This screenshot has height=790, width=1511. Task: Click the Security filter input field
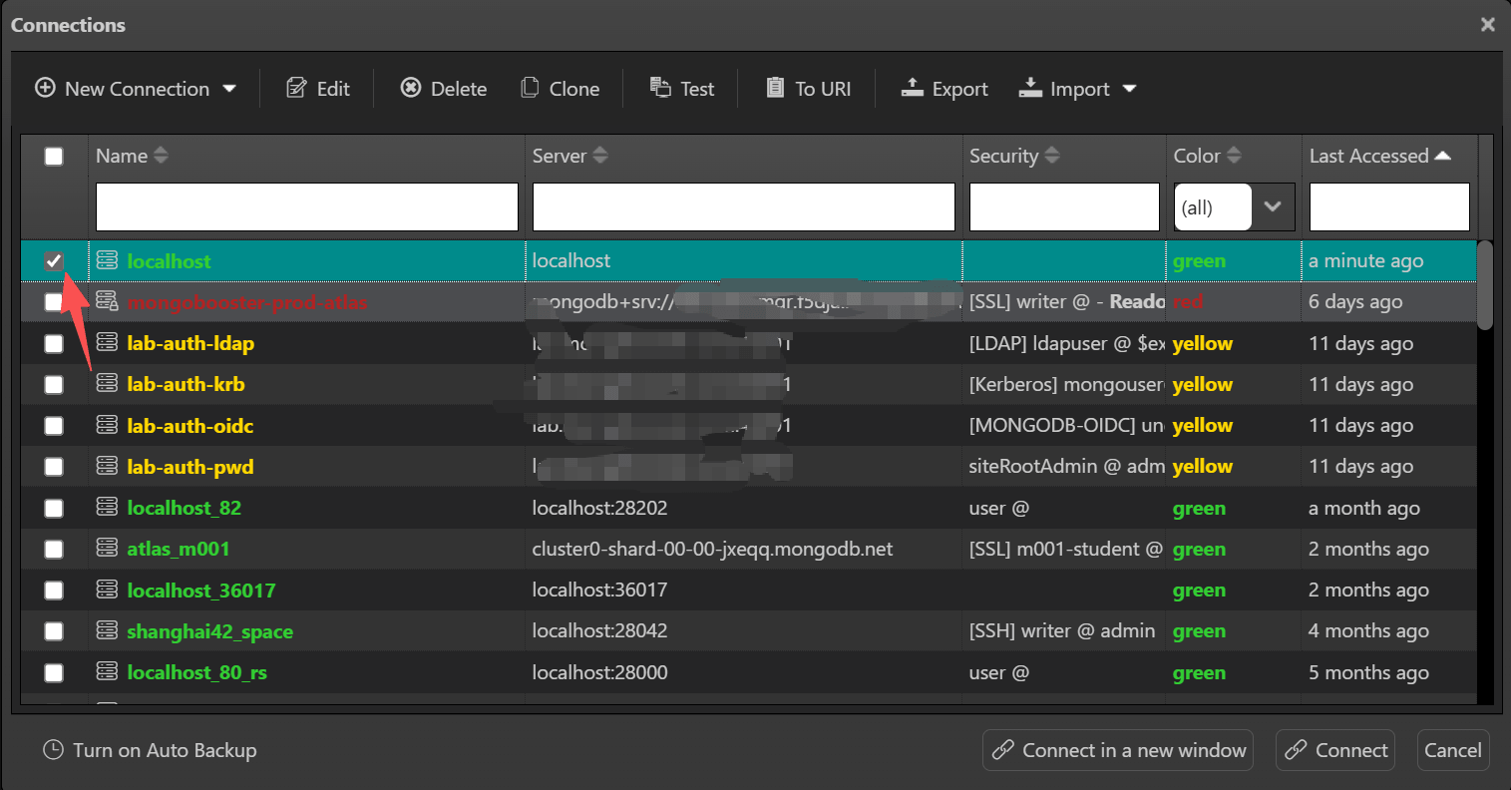point(1064,206)
